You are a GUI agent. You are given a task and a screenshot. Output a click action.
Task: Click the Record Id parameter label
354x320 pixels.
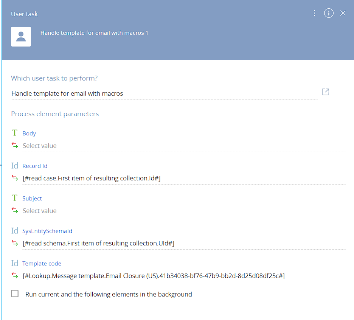pos(35,166)
